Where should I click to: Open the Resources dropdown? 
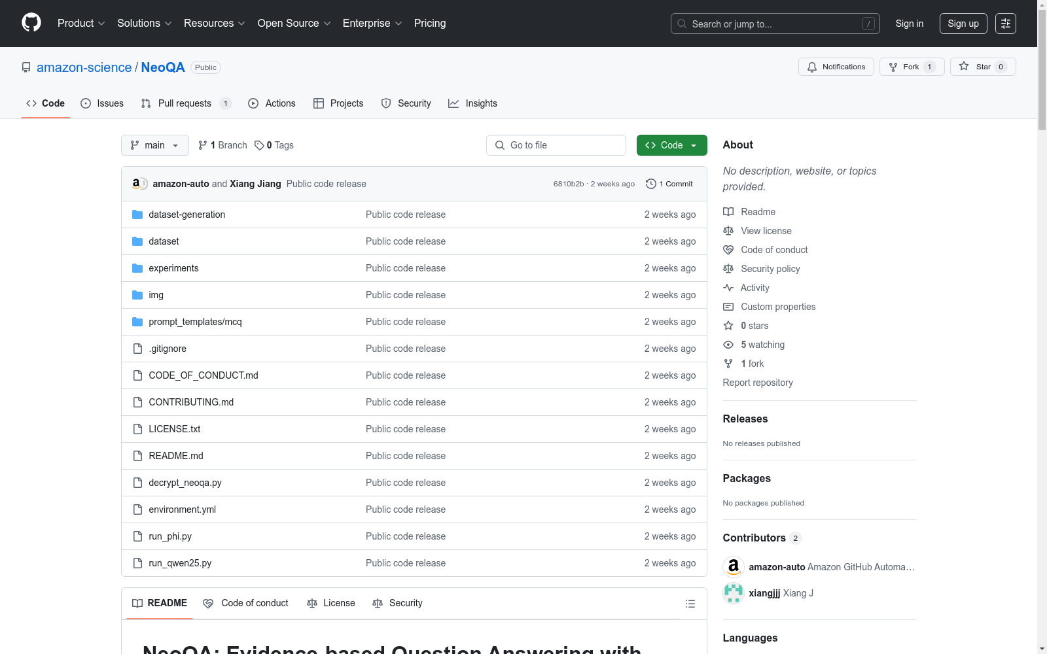point(215,24)
